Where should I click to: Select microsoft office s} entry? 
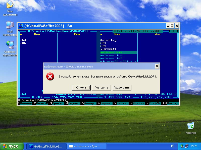click(119, 61)
